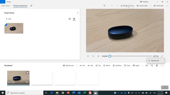170x95 pixels.
Task: Collapse the Project library panel
Action: pyautogui.click(x=78, y=13)
